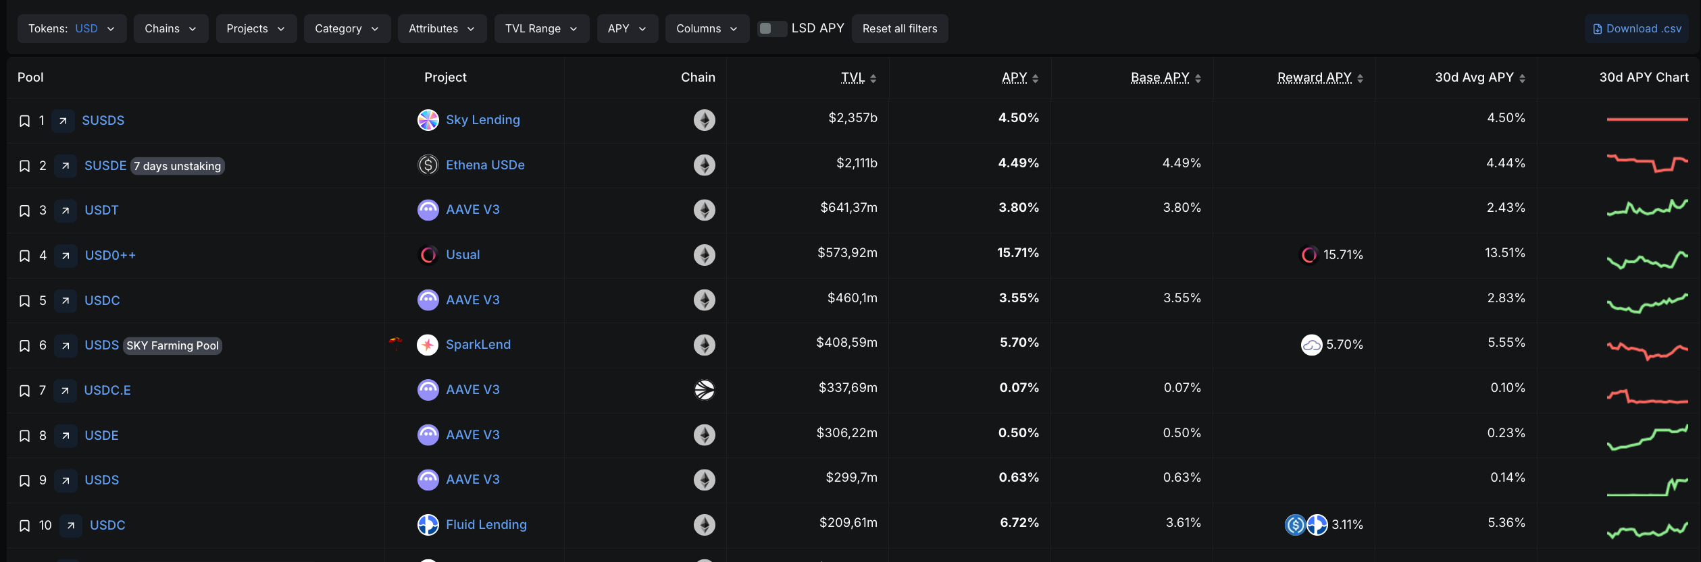The image size is (1701, 562).
Task: Open external link arrow for USDC row 5
Action: [66, 301]
